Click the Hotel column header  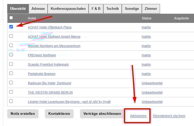32,18
